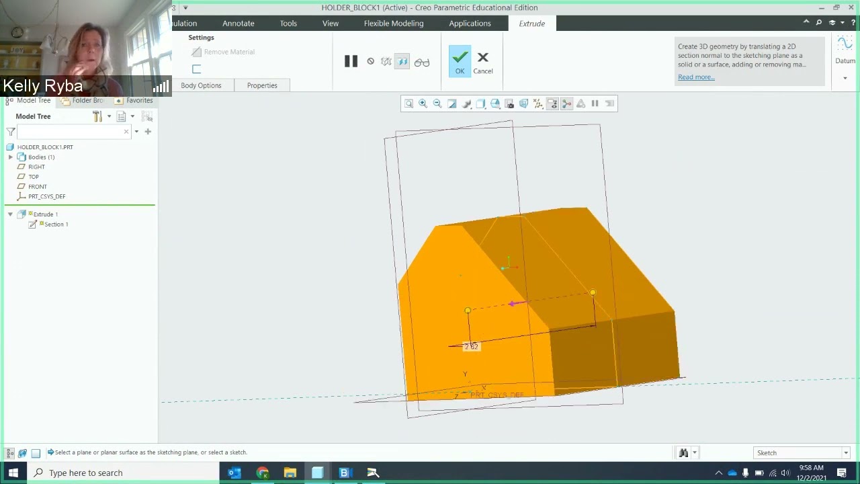
Task: Open File Explorer from the taskbar
Action: click(290, 473)
